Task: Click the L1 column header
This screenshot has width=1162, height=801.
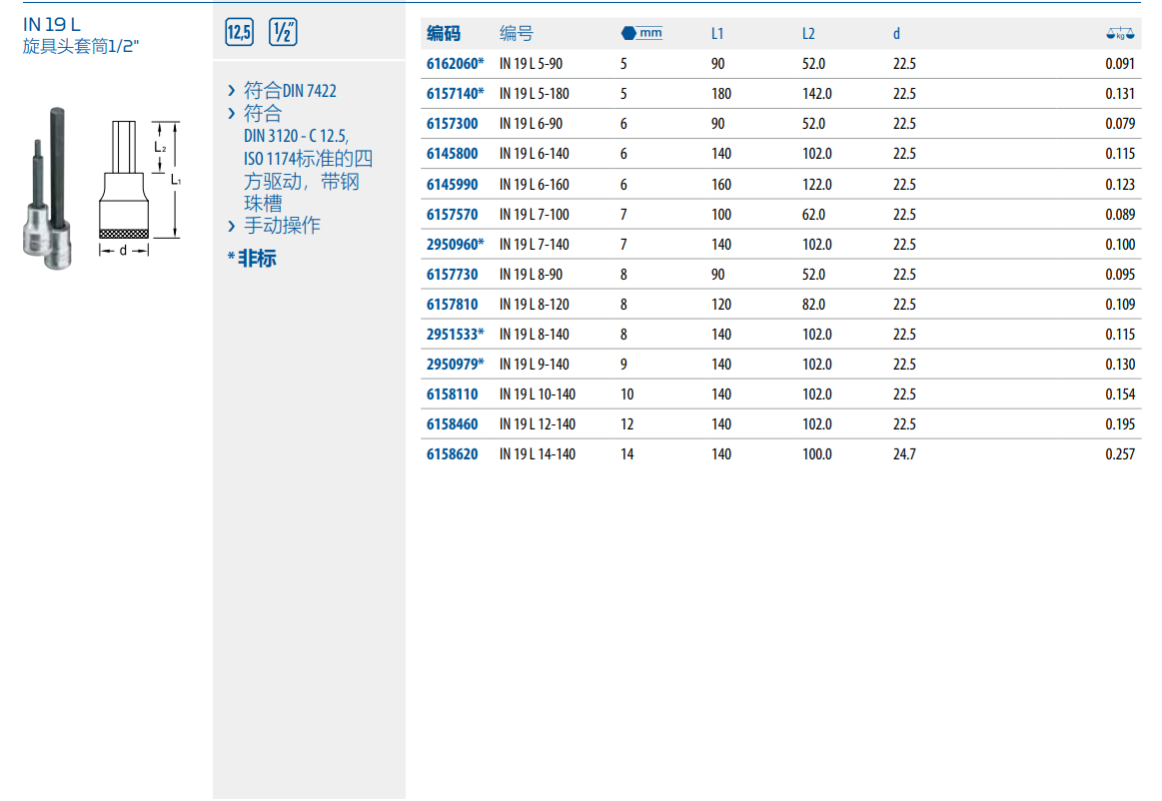Action: pyautogui.click(x=717, y=34)
